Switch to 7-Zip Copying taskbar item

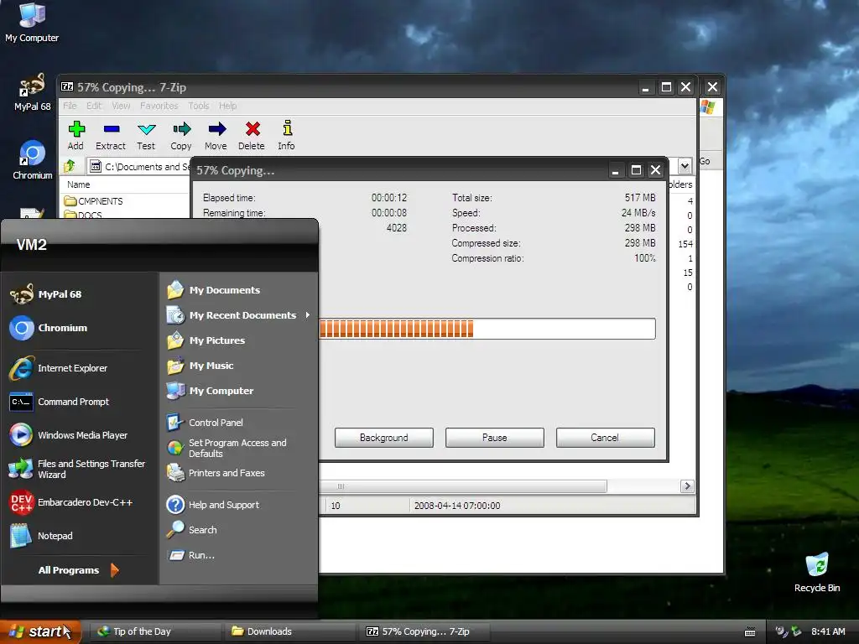(x=425, y=631)
